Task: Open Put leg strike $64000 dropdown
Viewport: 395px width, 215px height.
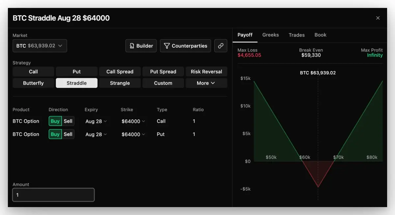Action: (x=133, y=135)
